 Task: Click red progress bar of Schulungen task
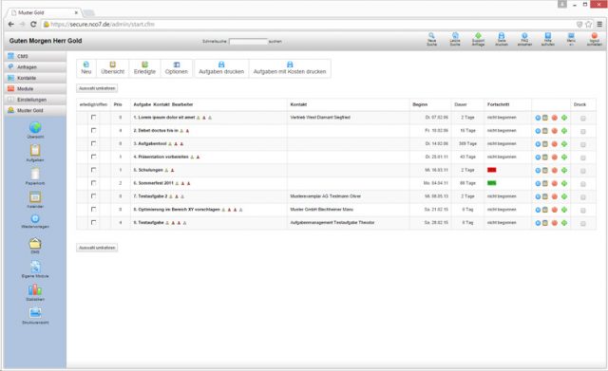[x=492, y=170]
